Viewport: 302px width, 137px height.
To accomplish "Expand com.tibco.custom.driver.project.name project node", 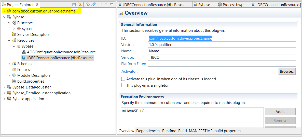I will tap(4, 11).
